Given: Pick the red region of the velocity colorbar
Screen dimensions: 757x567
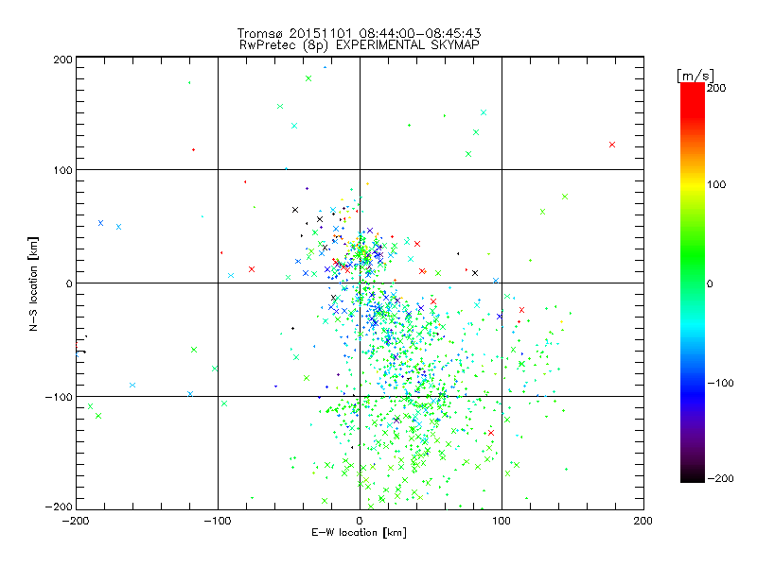Looking at the screenshot, I should [693, 99].
